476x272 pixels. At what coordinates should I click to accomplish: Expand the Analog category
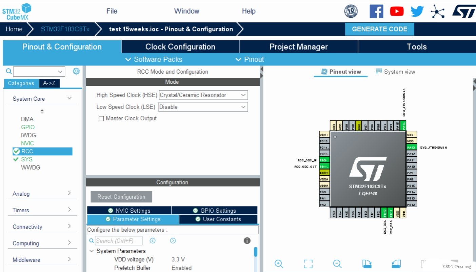(69, 193)
